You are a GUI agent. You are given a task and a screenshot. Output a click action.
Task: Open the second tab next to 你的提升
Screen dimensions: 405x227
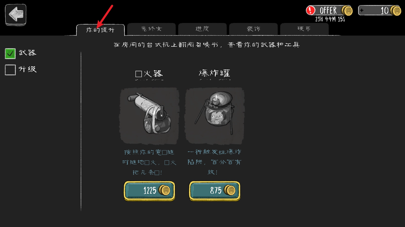(151, 29)
